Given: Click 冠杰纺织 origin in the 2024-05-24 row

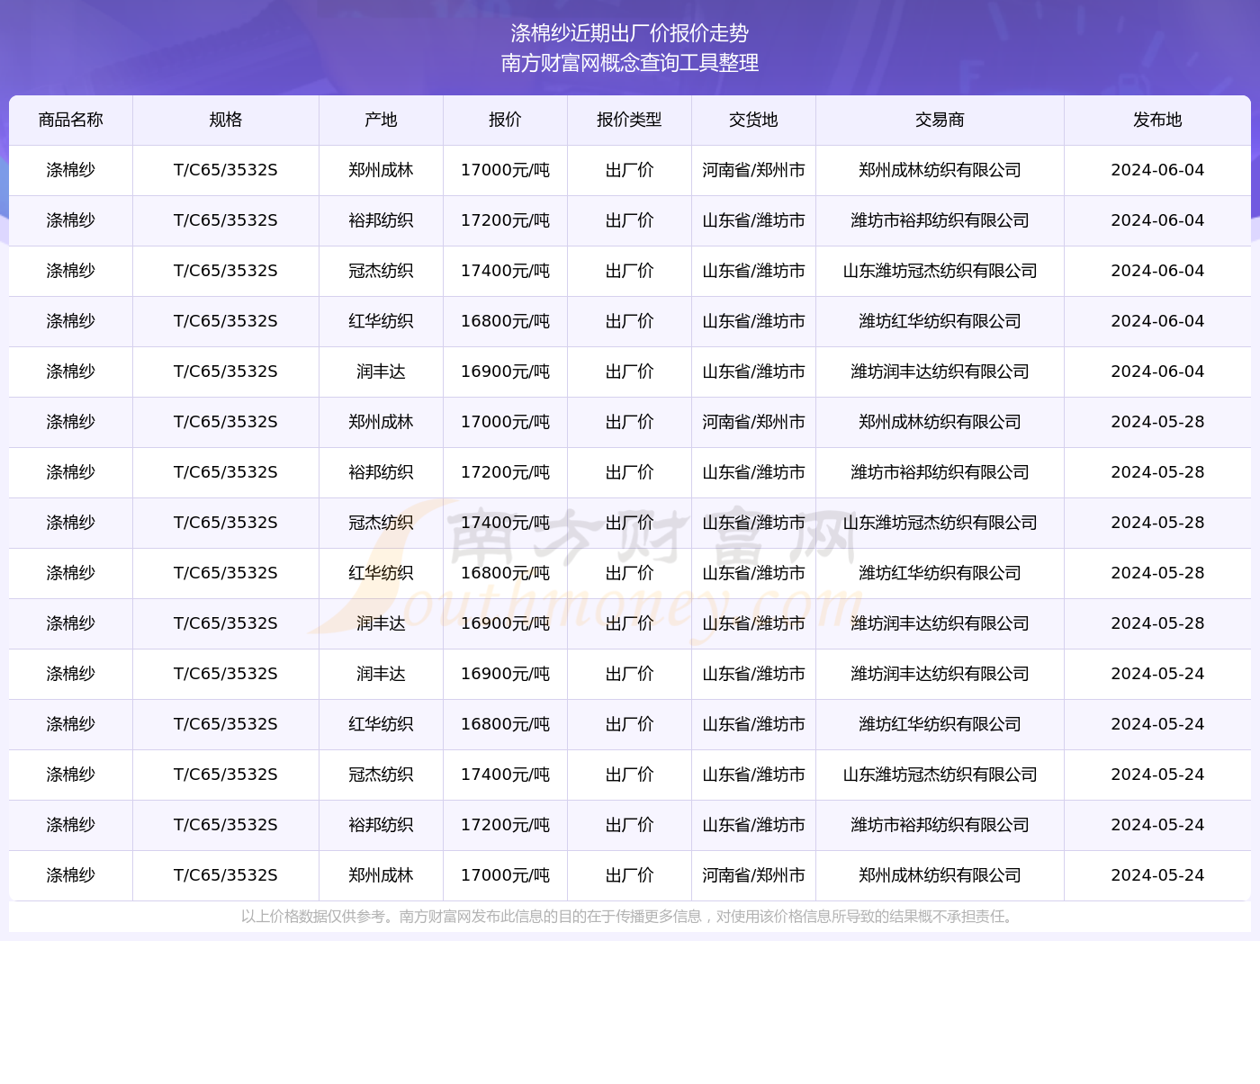Looking at the screenshot, I should (x=381, y=775).
